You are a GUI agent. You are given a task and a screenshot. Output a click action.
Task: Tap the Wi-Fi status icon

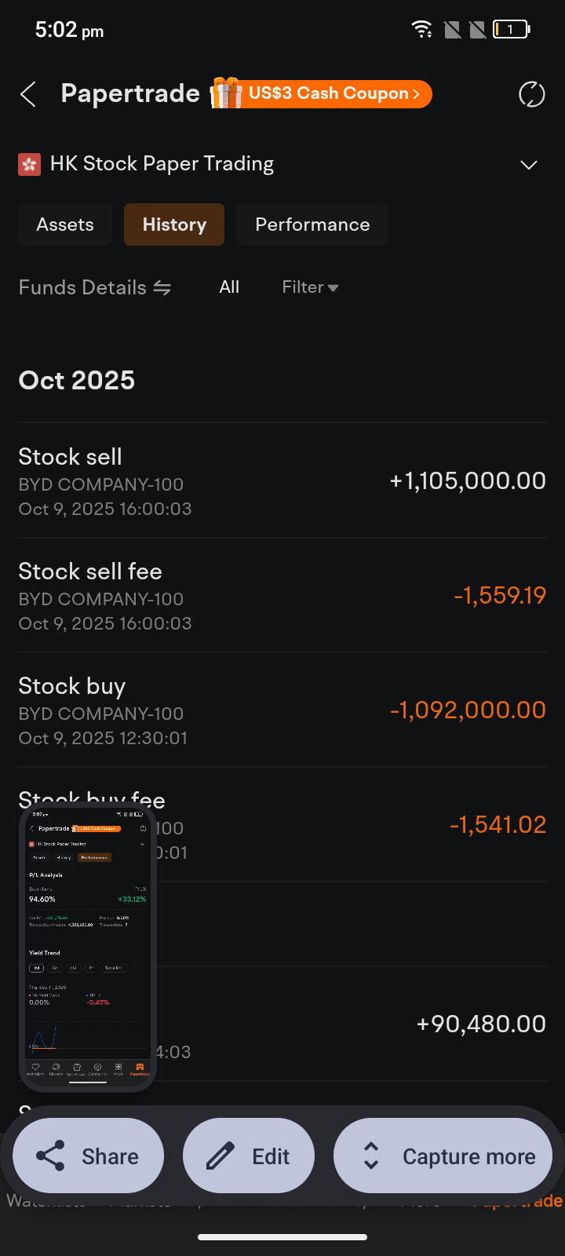421,30
